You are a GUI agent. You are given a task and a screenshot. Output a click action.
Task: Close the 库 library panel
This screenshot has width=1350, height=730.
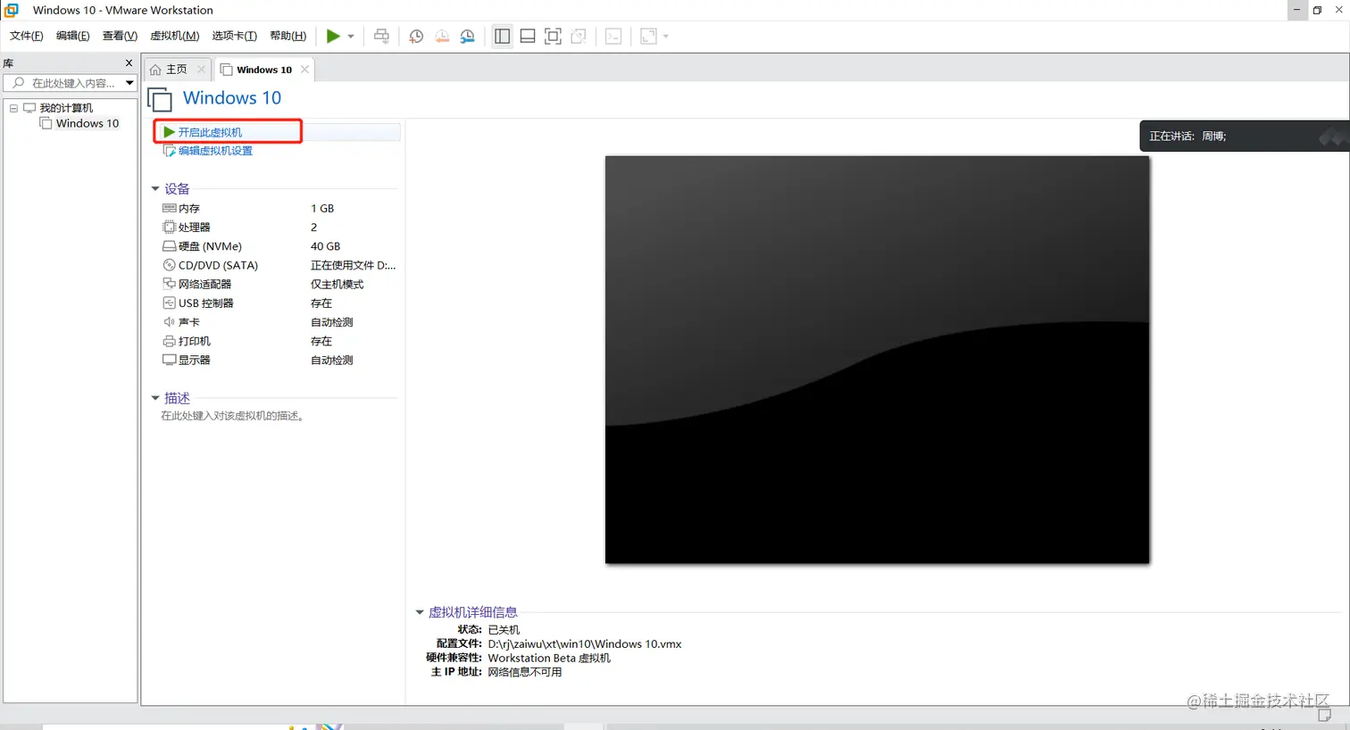[x=129, y=63]
